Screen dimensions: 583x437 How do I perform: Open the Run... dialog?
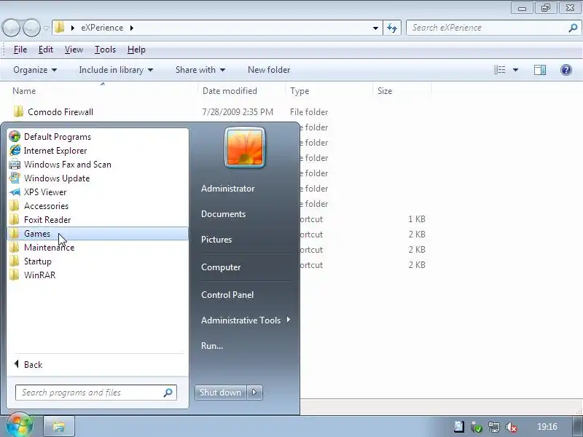coord(212,345)
